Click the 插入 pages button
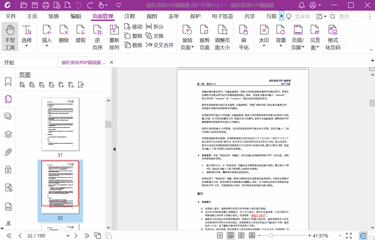The height and width of the screenshot is (240, 375). point(47,36)
